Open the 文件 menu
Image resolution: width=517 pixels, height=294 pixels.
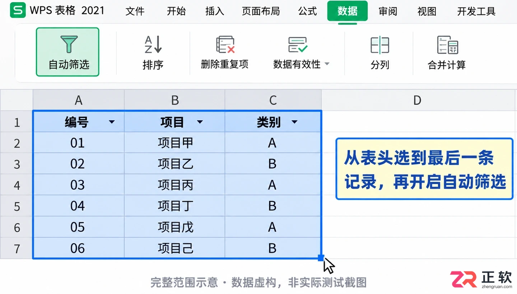(135, 11)
